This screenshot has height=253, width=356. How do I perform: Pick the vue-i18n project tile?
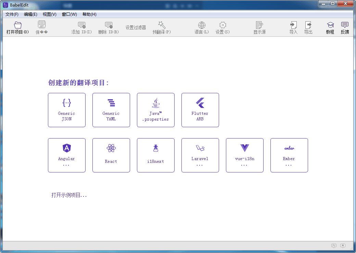pyautogui.click(x=245, y=155)
